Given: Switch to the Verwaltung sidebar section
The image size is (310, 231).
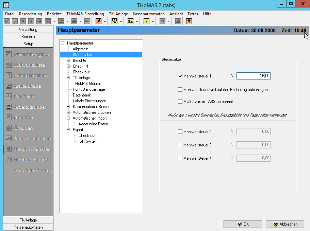Looking at the screenshot, I should 28,30.
